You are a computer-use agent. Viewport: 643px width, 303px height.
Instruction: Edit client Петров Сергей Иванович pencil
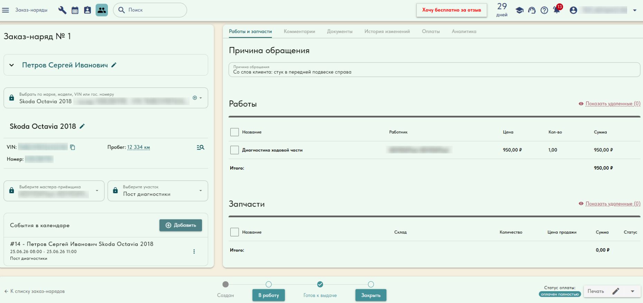click(x=114, y=65)
